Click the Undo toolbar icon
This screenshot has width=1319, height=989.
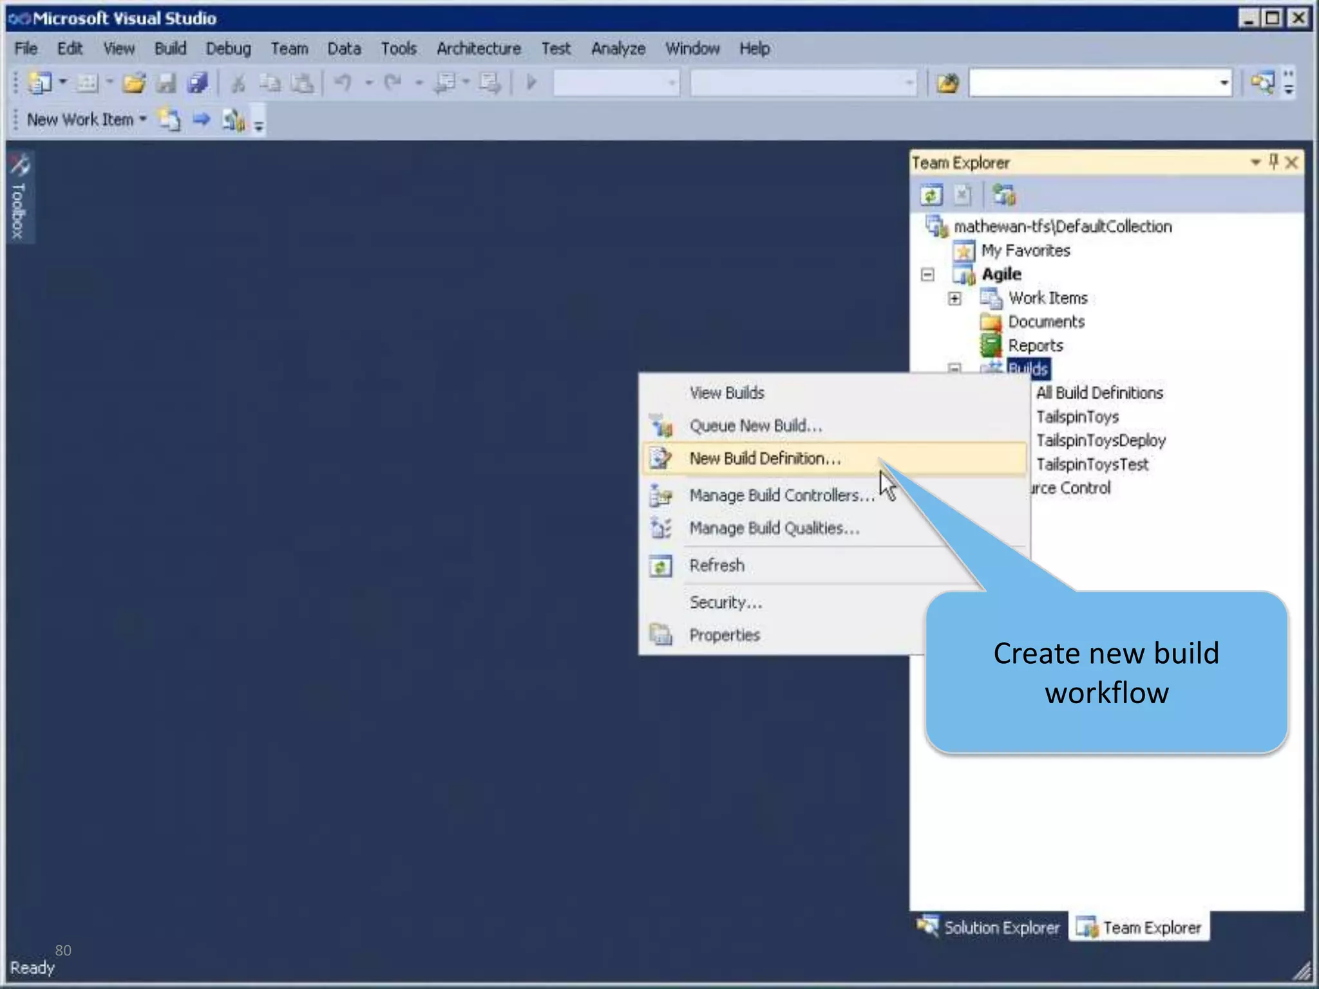tap(343, 83)
